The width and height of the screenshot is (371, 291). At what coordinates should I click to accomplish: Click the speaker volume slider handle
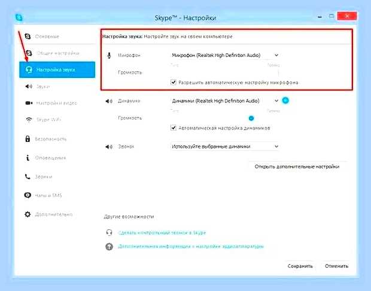[251, 118]
